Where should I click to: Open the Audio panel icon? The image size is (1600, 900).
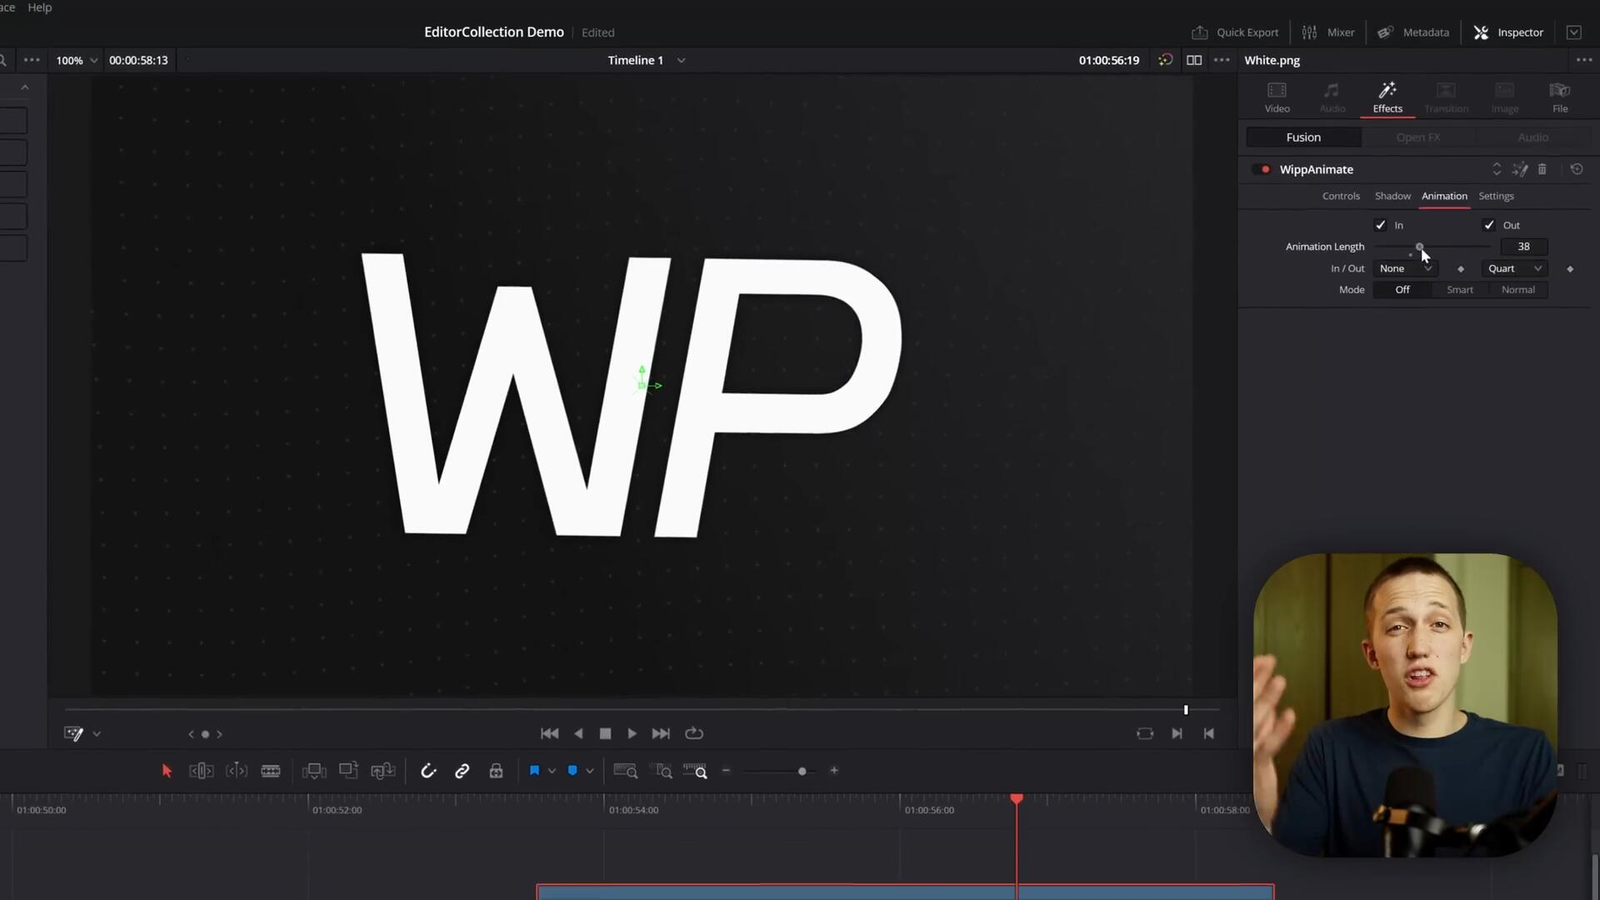point(1333,96)
